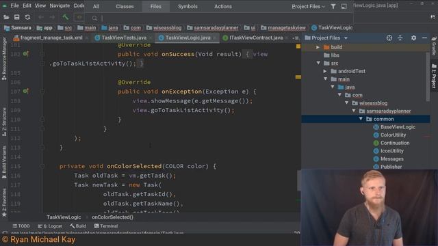Switch to the Actions search tab

pyautogui.click(x=223, y=6)
